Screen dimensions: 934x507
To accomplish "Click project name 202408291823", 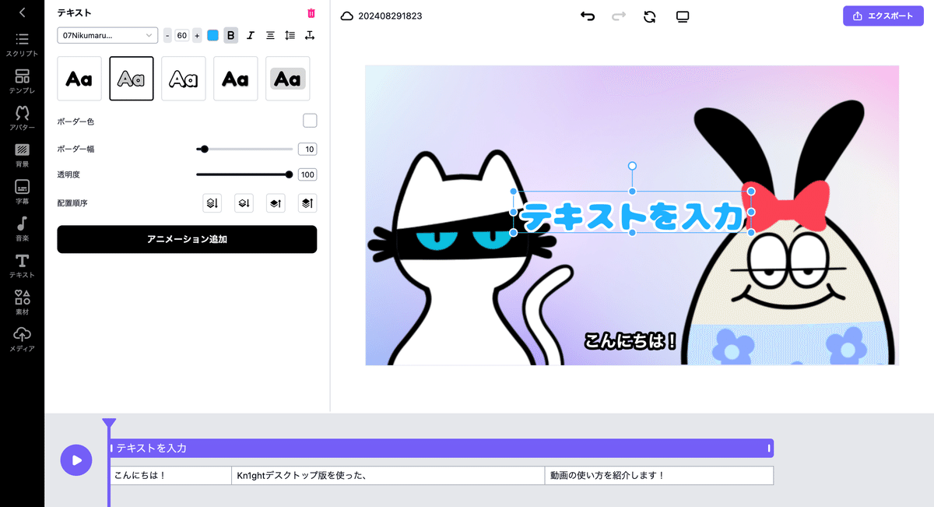I will (x=390, y=16).
